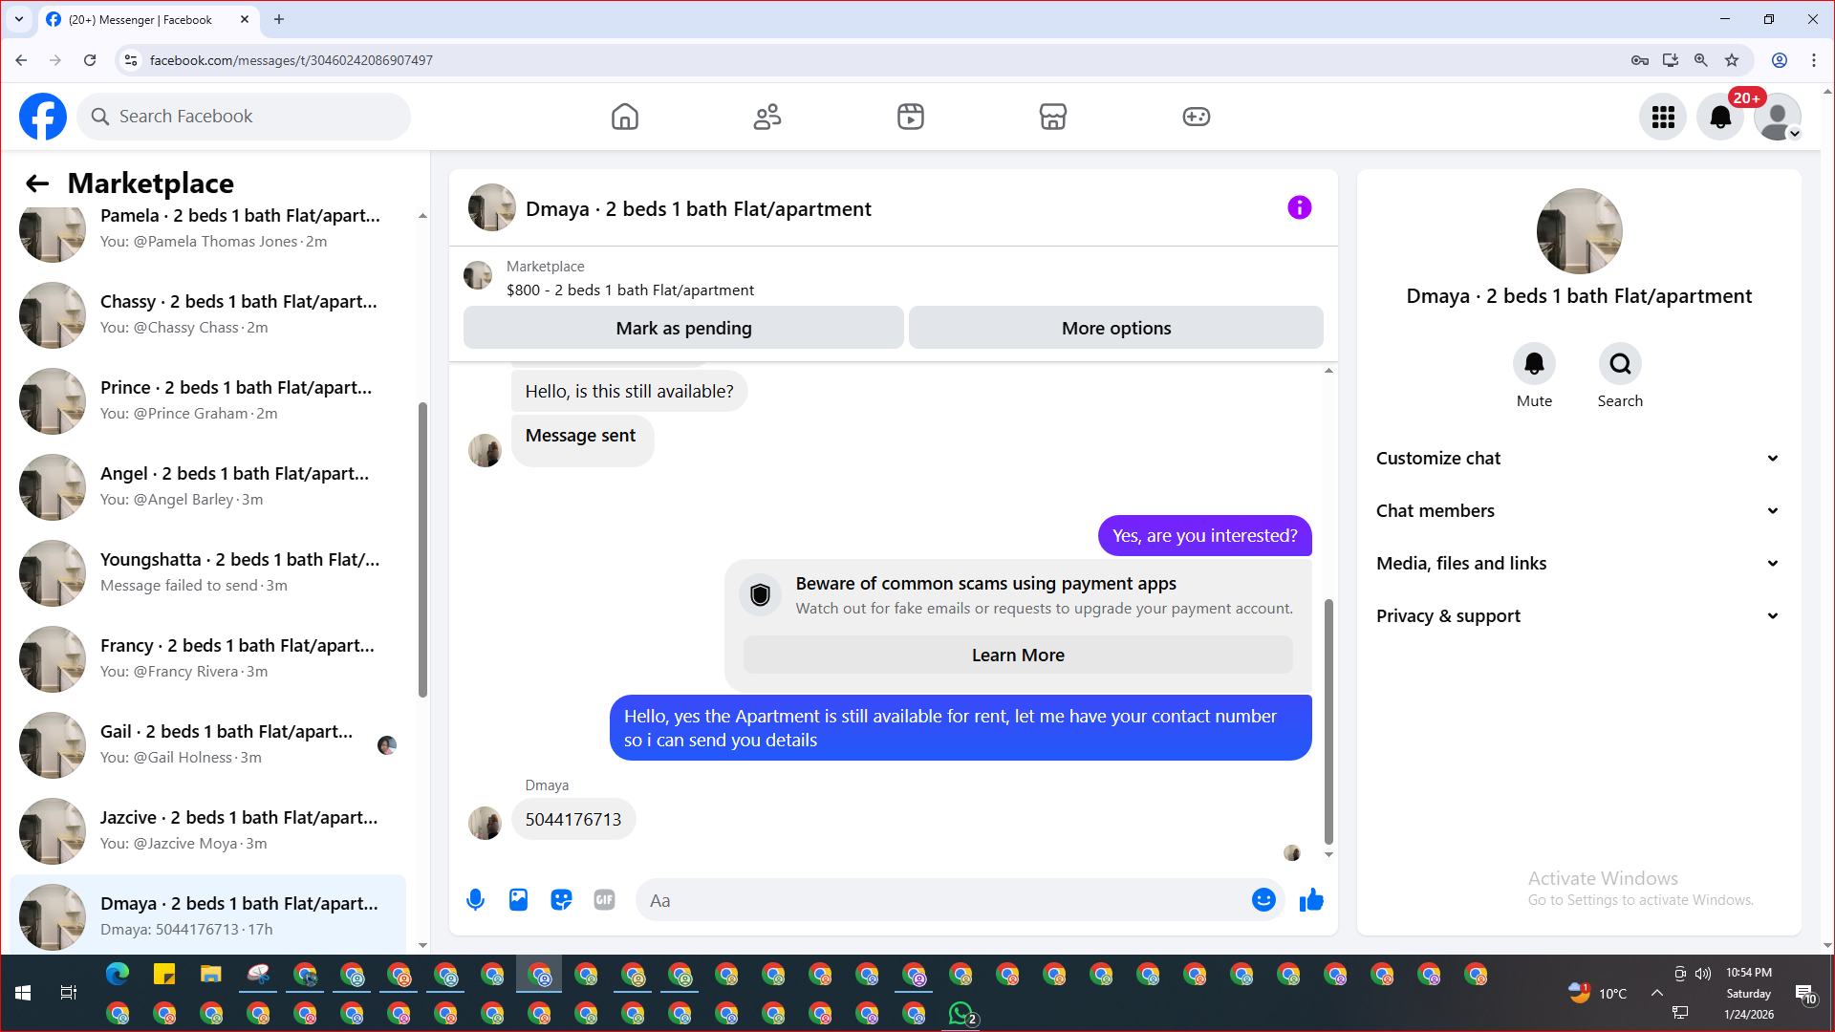This screenshot has height=1032, width=1835.
Task: Toggle the conversation information panel
Action: [x=1299, y=207]
